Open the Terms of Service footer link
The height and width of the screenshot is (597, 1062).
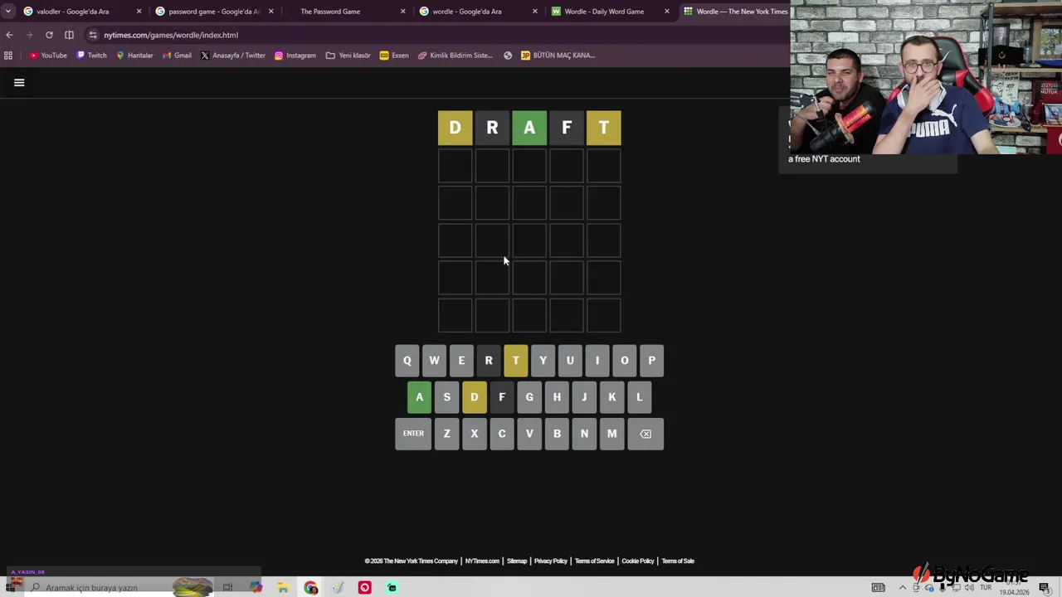(x=595, y=561)
